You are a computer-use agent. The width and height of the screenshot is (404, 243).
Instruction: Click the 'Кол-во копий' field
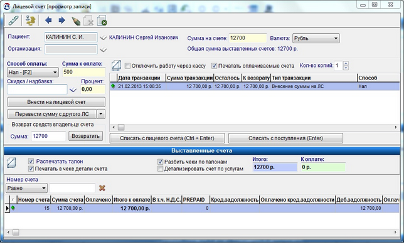click(338, 66)
